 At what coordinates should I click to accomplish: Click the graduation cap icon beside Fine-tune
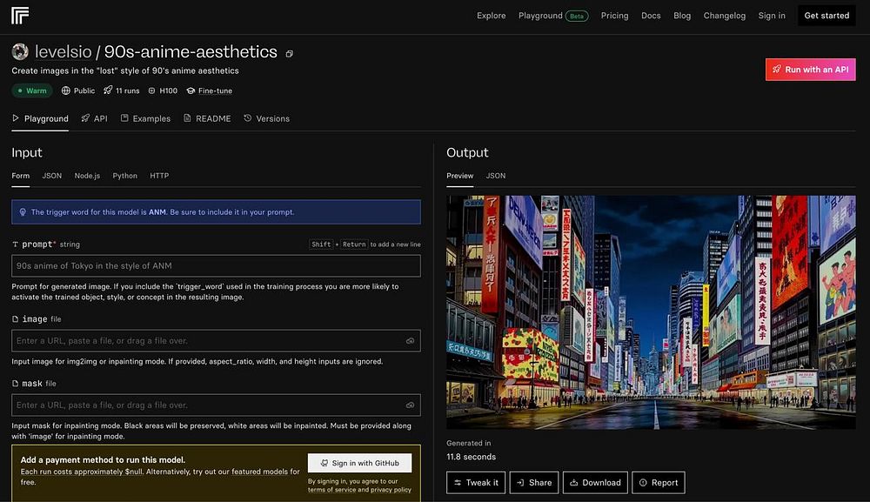tap(191, 90)
